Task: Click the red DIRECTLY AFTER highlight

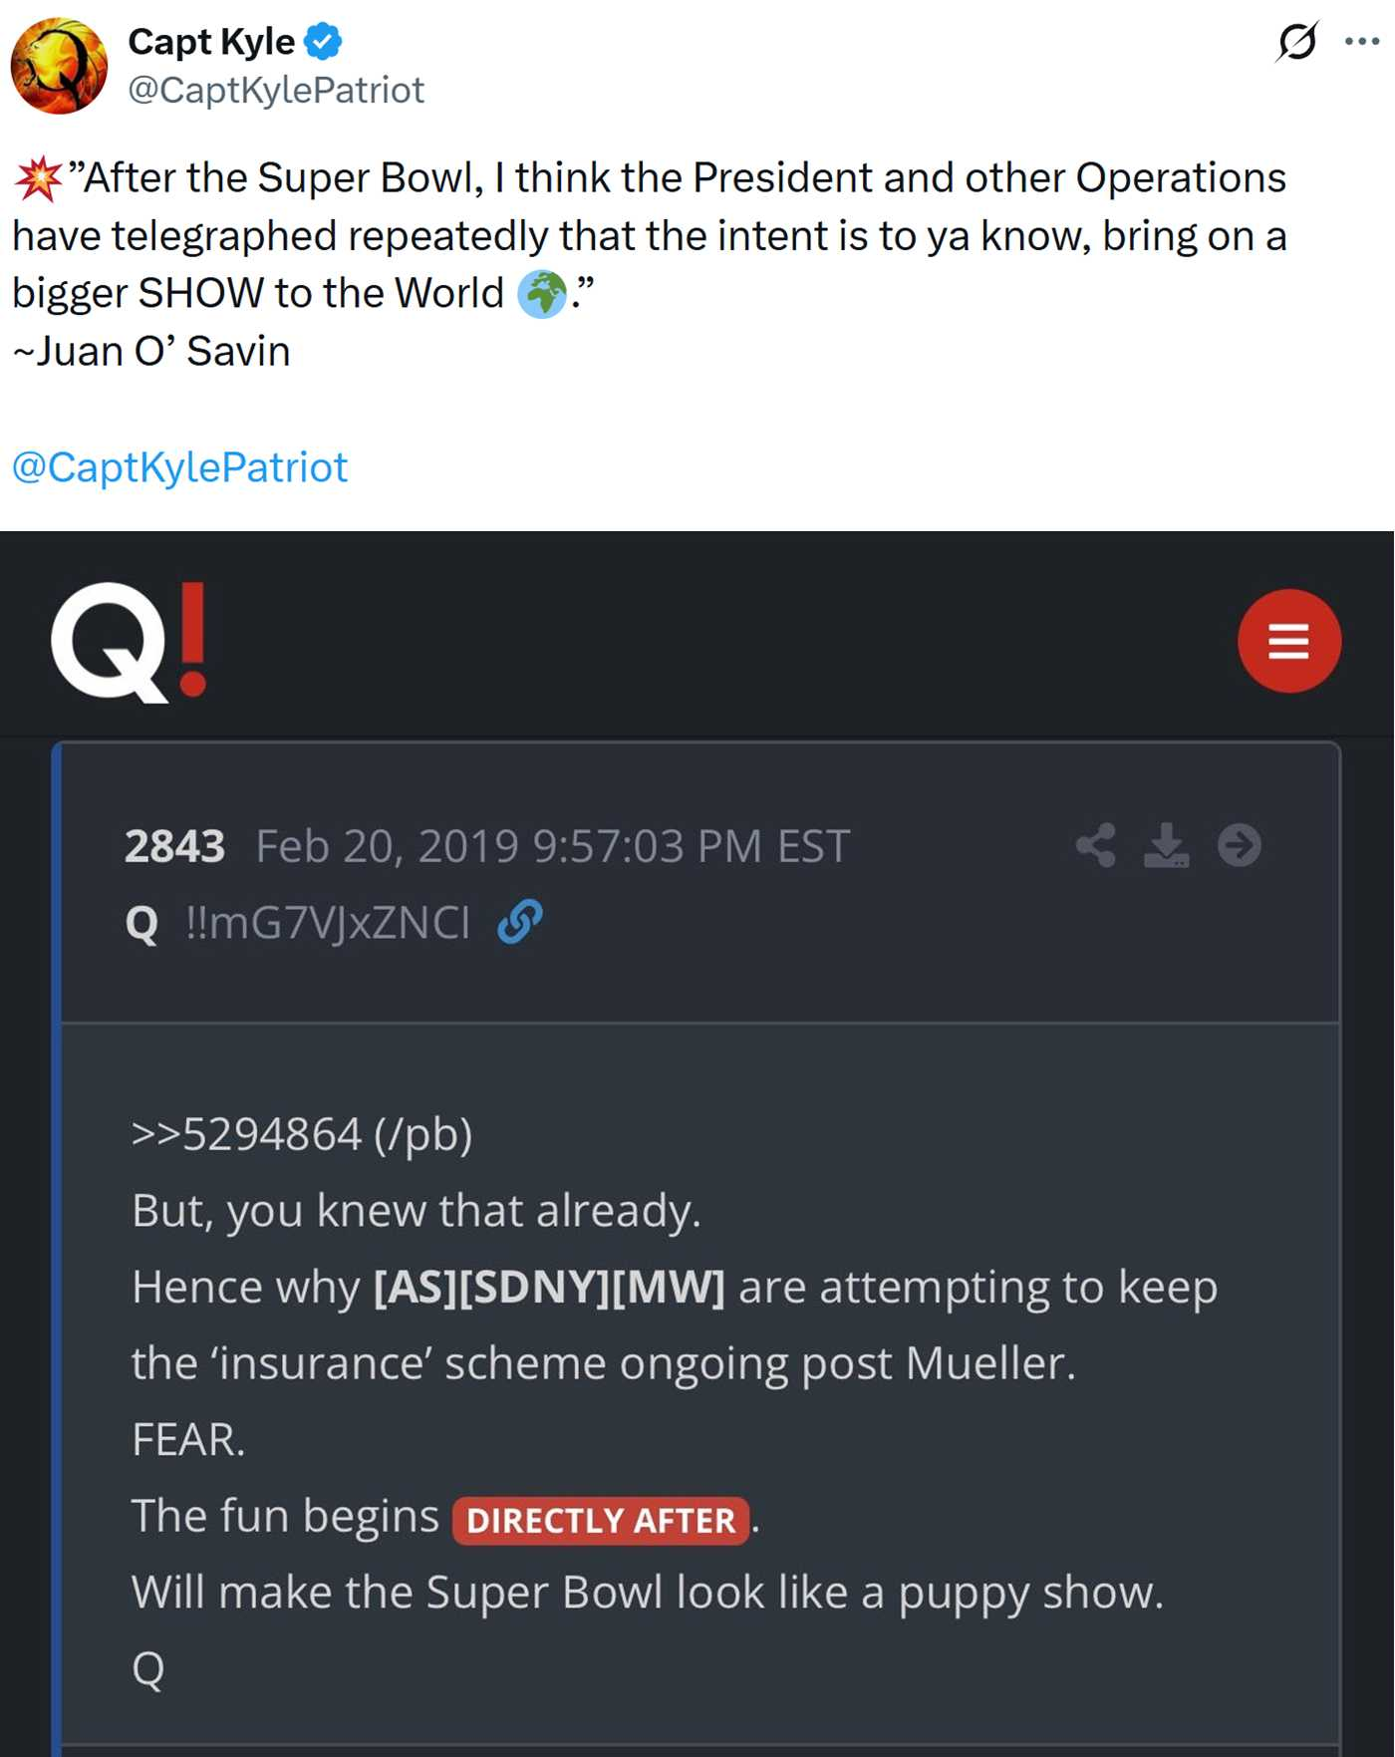Action: 601,1521
